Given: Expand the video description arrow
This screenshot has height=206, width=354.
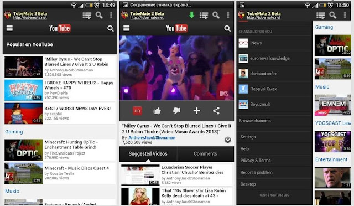Looking at the screenshot, I should coord(228,140).
